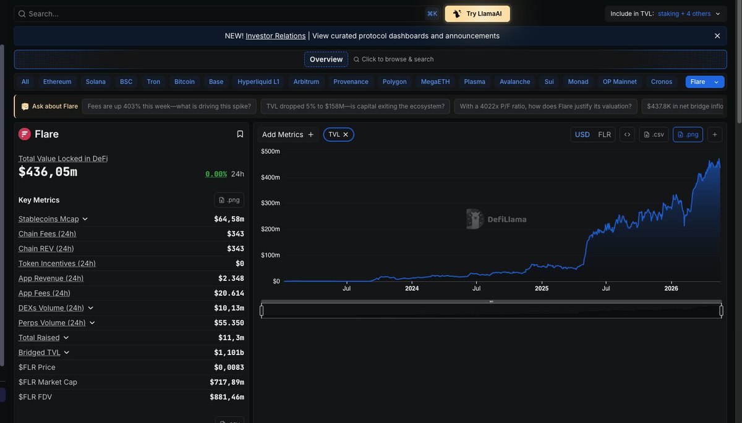Click to browse & search field
The width and height of the screenshot is (742, 423).
(x=393, y=59)
